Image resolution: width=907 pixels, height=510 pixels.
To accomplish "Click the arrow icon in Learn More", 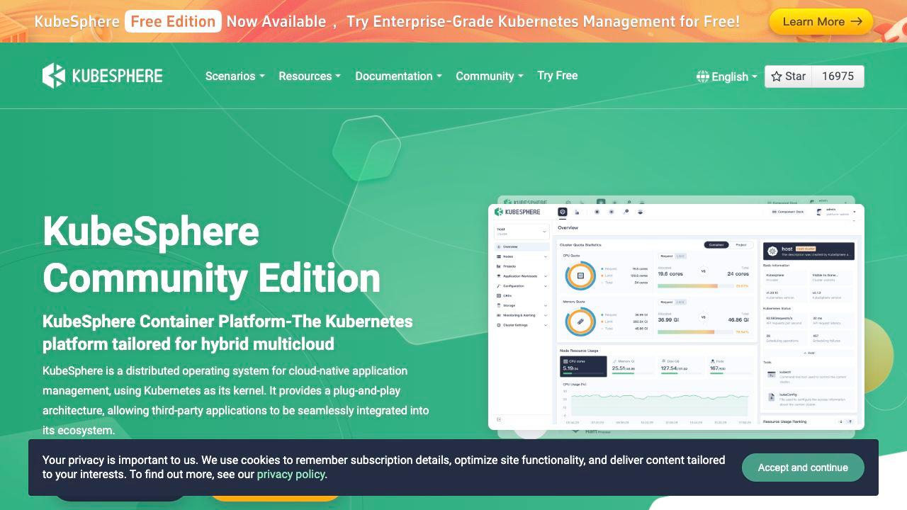I will click(856, 21).
